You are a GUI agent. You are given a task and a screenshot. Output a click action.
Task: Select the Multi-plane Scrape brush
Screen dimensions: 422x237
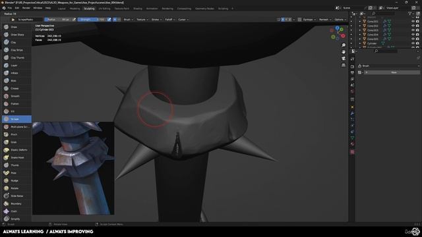(x=16, y=126)
